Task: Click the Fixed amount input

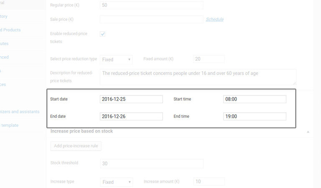Action: pos(209,59)
